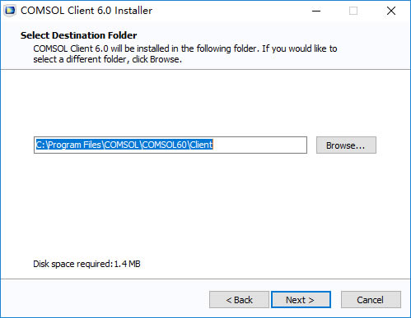Click the installation folder description text
411x318 pixels.
pos(185,53)
